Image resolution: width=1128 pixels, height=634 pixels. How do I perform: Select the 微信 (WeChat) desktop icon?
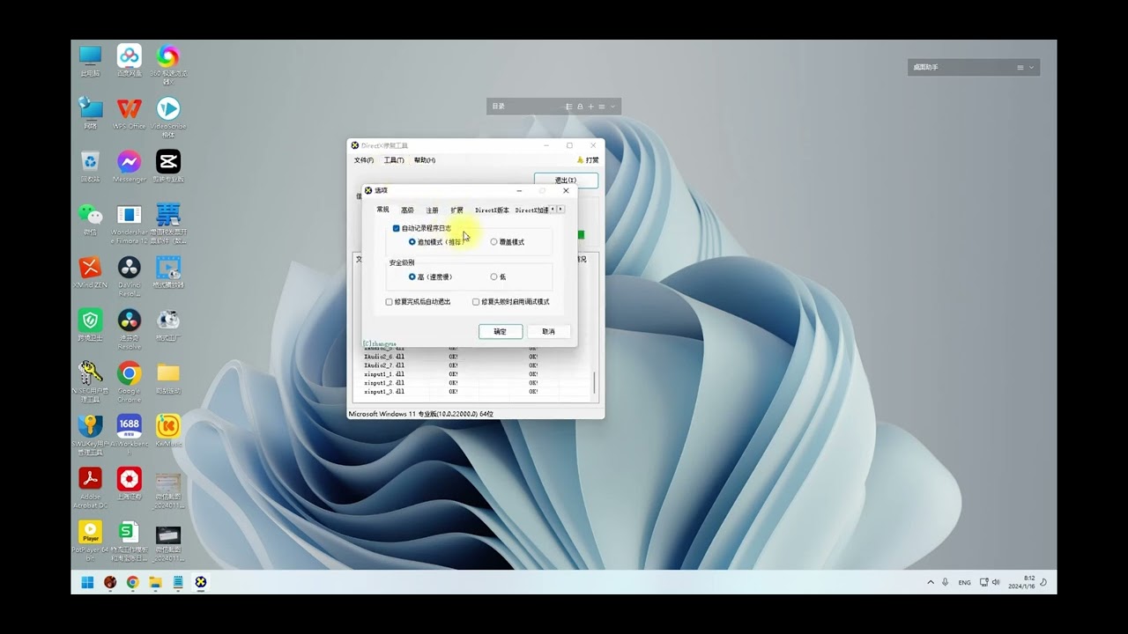(90, 218)
